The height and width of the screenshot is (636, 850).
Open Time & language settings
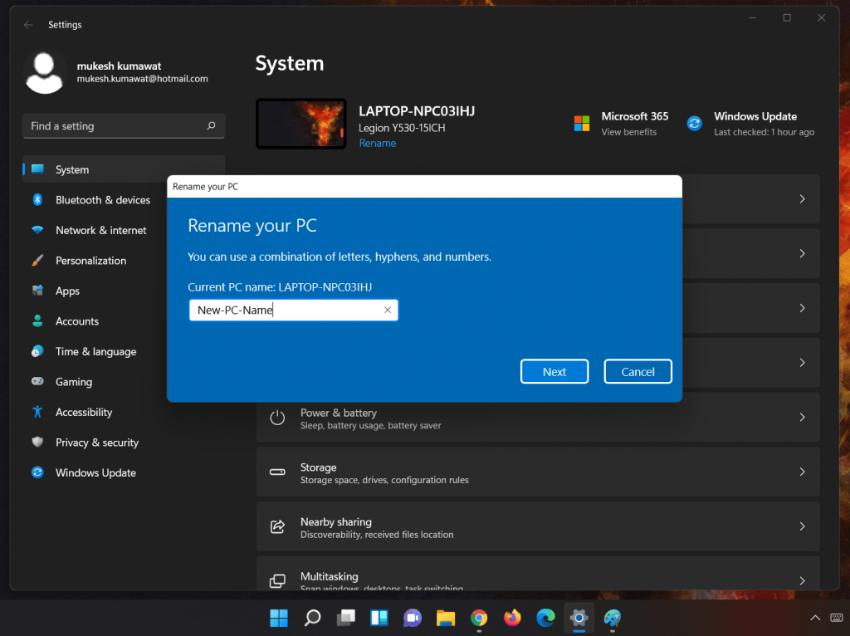95,352
